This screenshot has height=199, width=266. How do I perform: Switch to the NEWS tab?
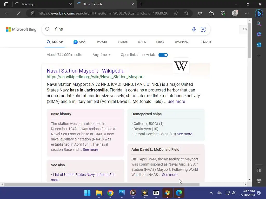click(x=160, y=42)
